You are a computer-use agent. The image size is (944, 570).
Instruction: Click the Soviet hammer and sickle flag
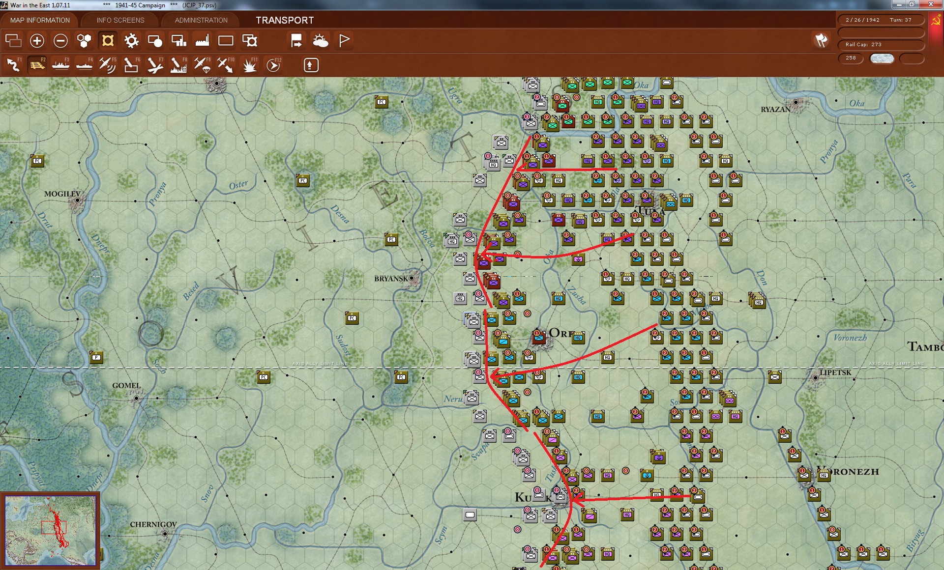tap(936, 21)
